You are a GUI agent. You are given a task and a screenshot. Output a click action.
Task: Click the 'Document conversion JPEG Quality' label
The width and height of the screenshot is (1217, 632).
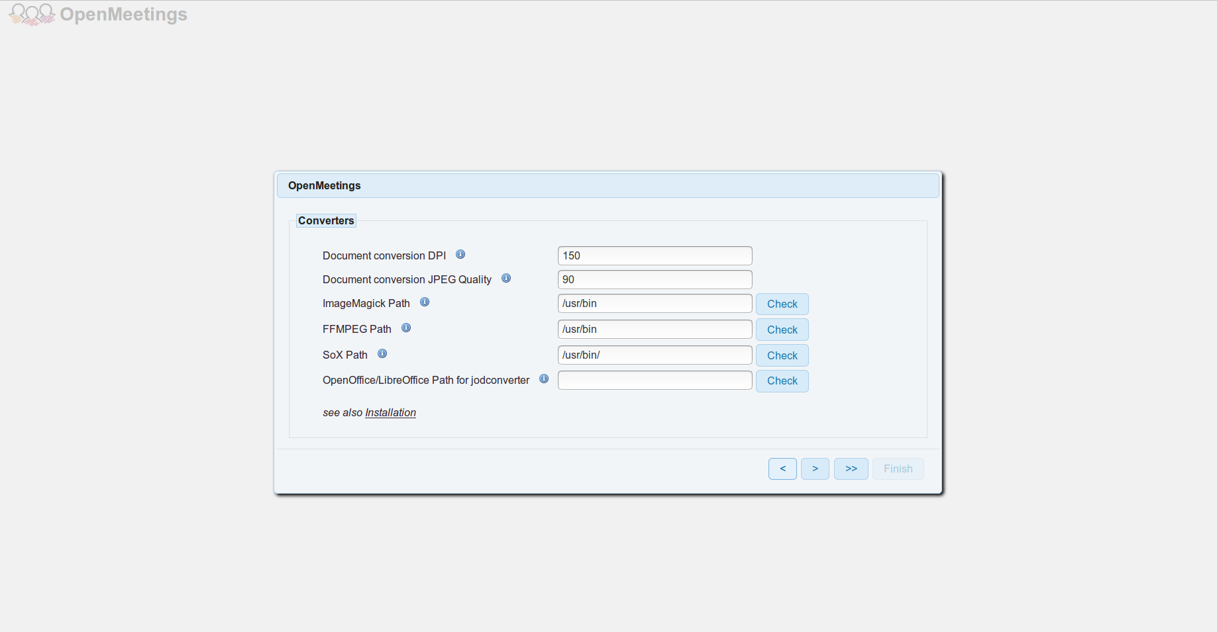click(x=407, y=279)
